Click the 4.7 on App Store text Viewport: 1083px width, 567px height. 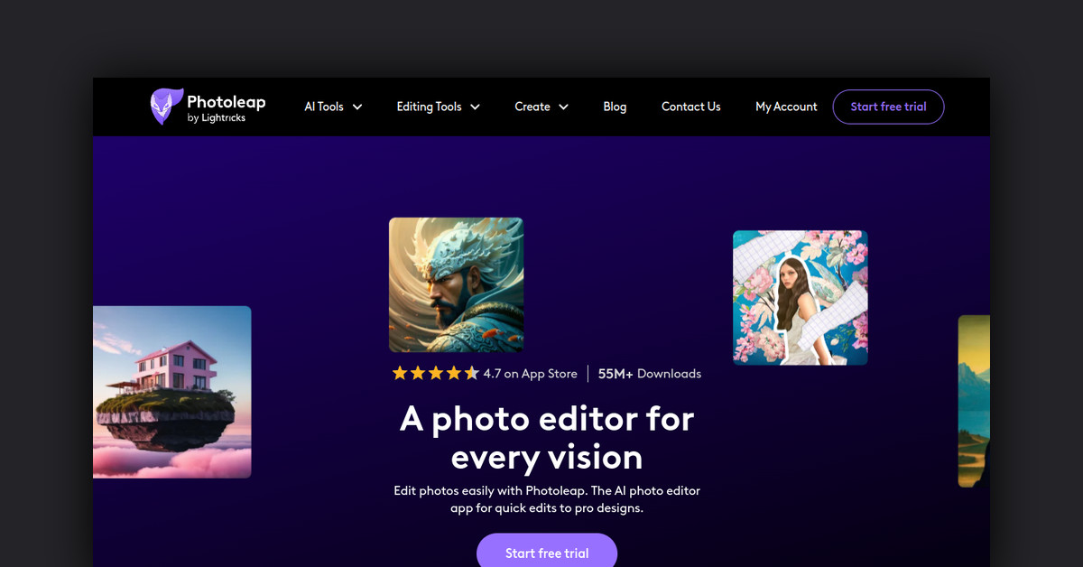click(x=530, y=374)
